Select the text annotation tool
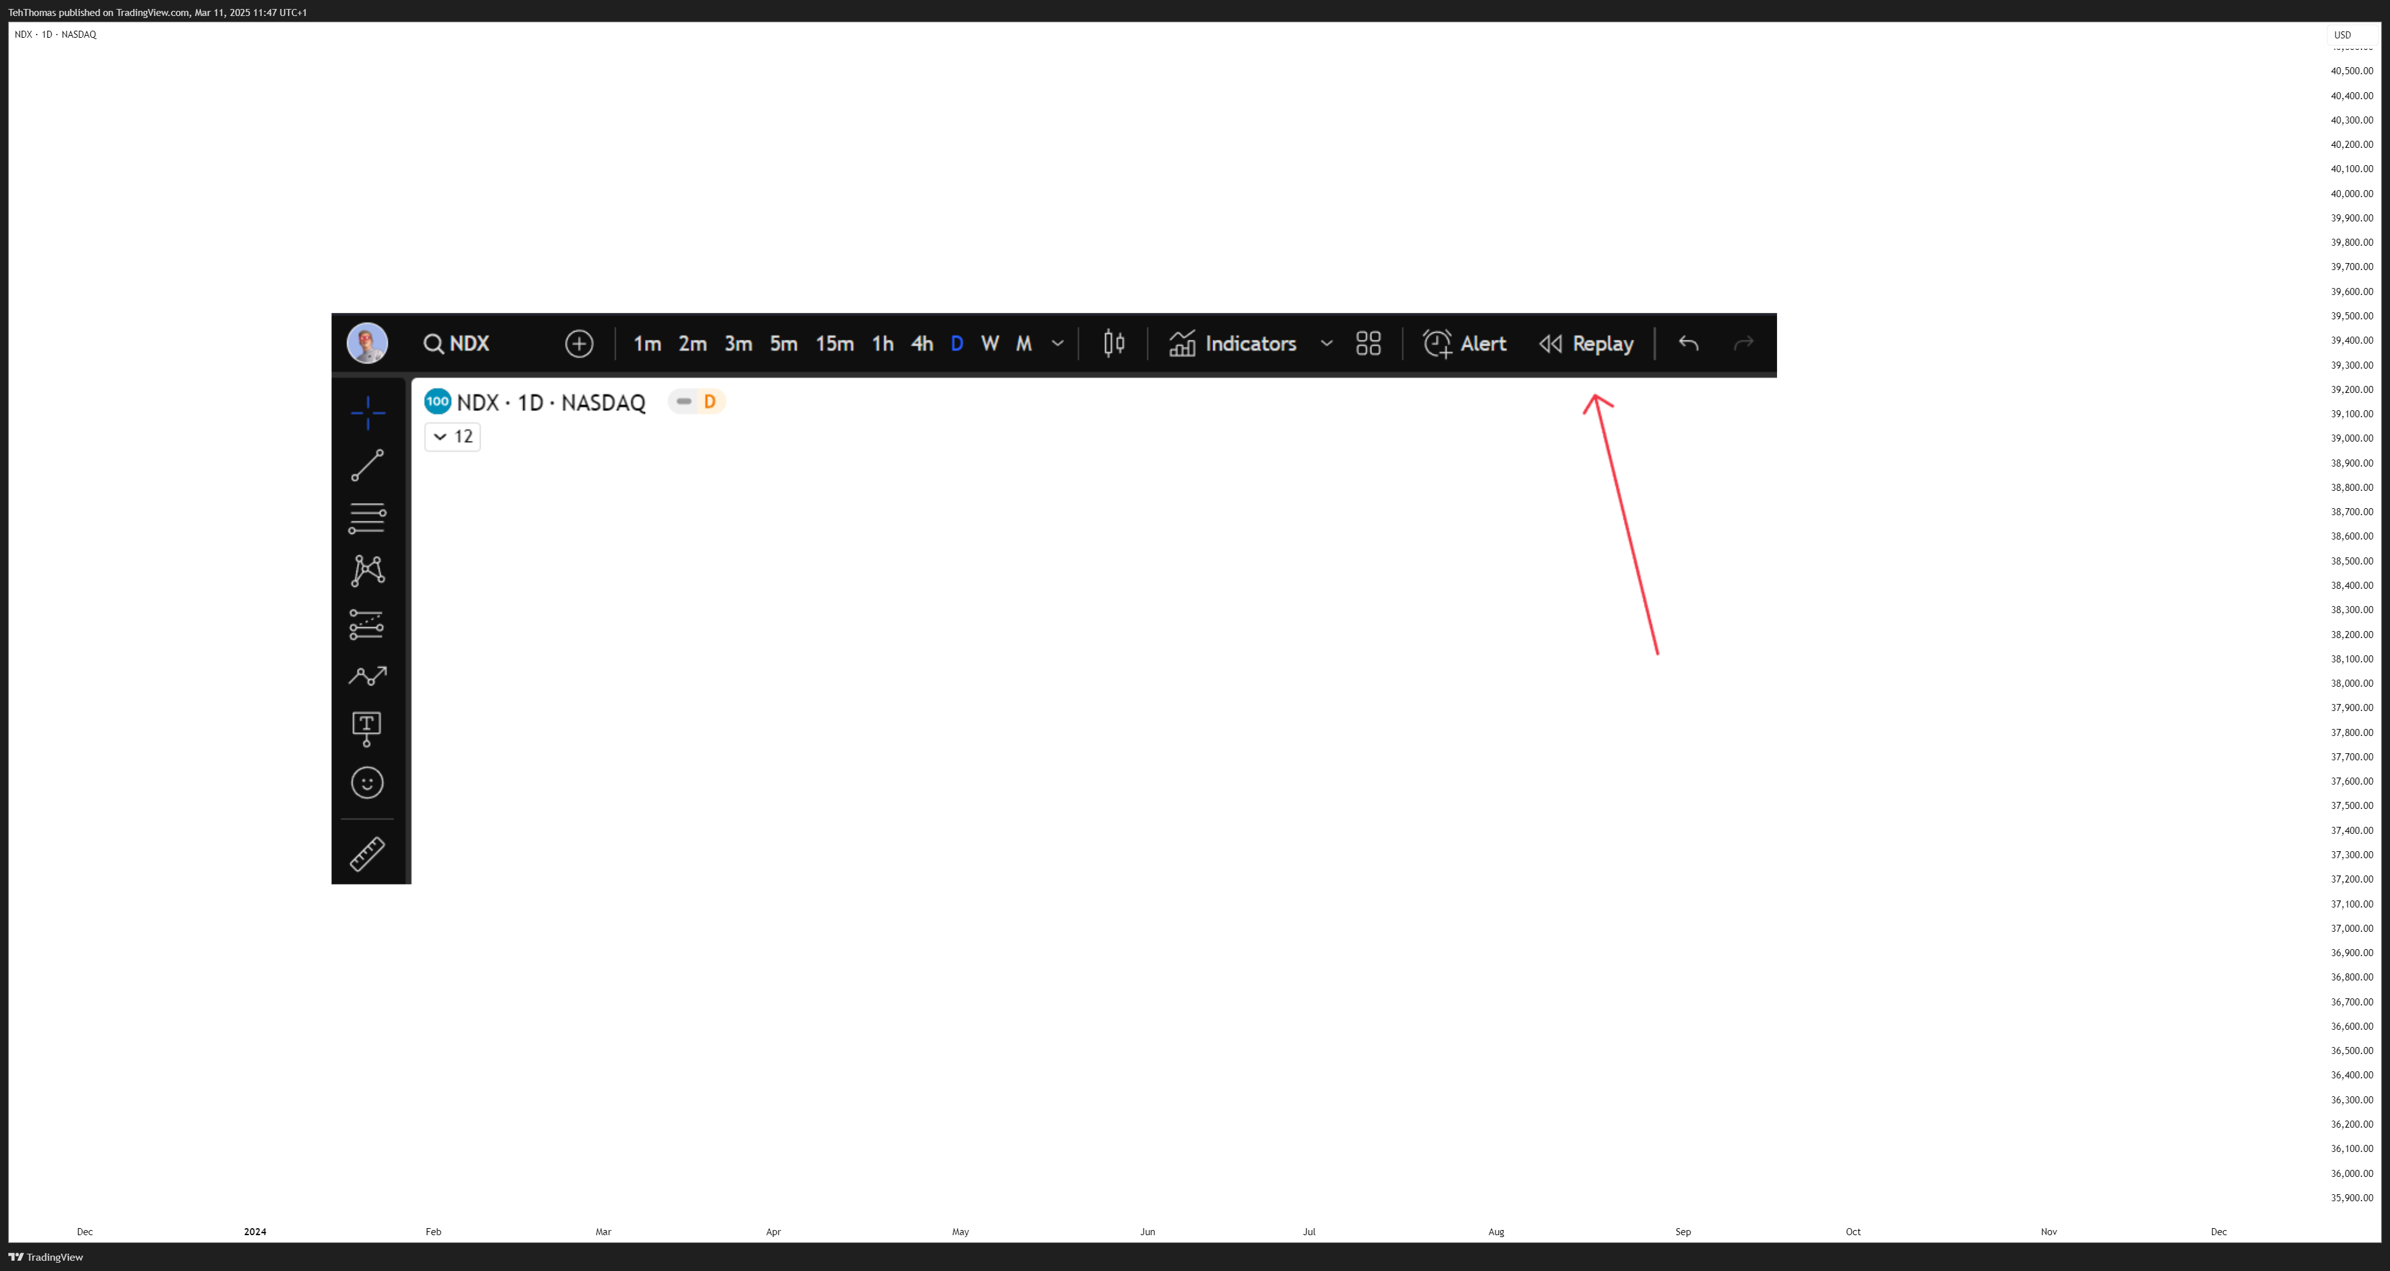The image size is (2390, 1271). 367,729
